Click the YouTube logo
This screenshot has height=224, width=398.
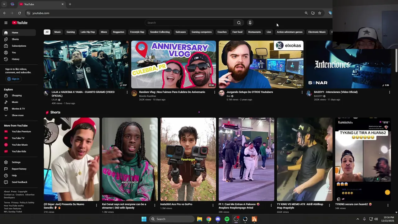[20, 23]
